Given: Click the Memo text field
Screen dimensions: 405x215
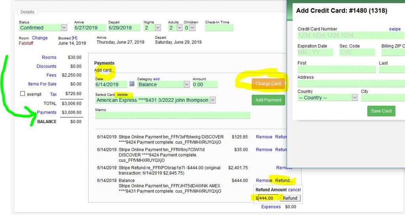Looking at the screenshot, I should [172, 115].
